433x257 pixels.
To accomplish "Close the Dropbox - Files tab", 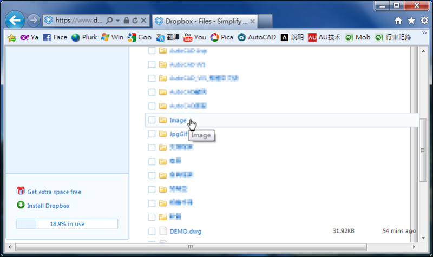I will pyautogui.click(x=252, y=21).
